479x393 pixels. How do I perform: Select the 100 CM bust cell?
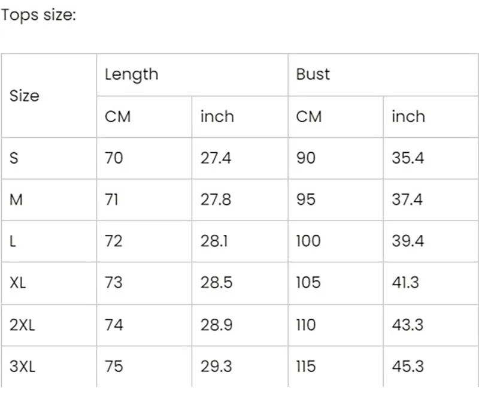click(335, 241)
